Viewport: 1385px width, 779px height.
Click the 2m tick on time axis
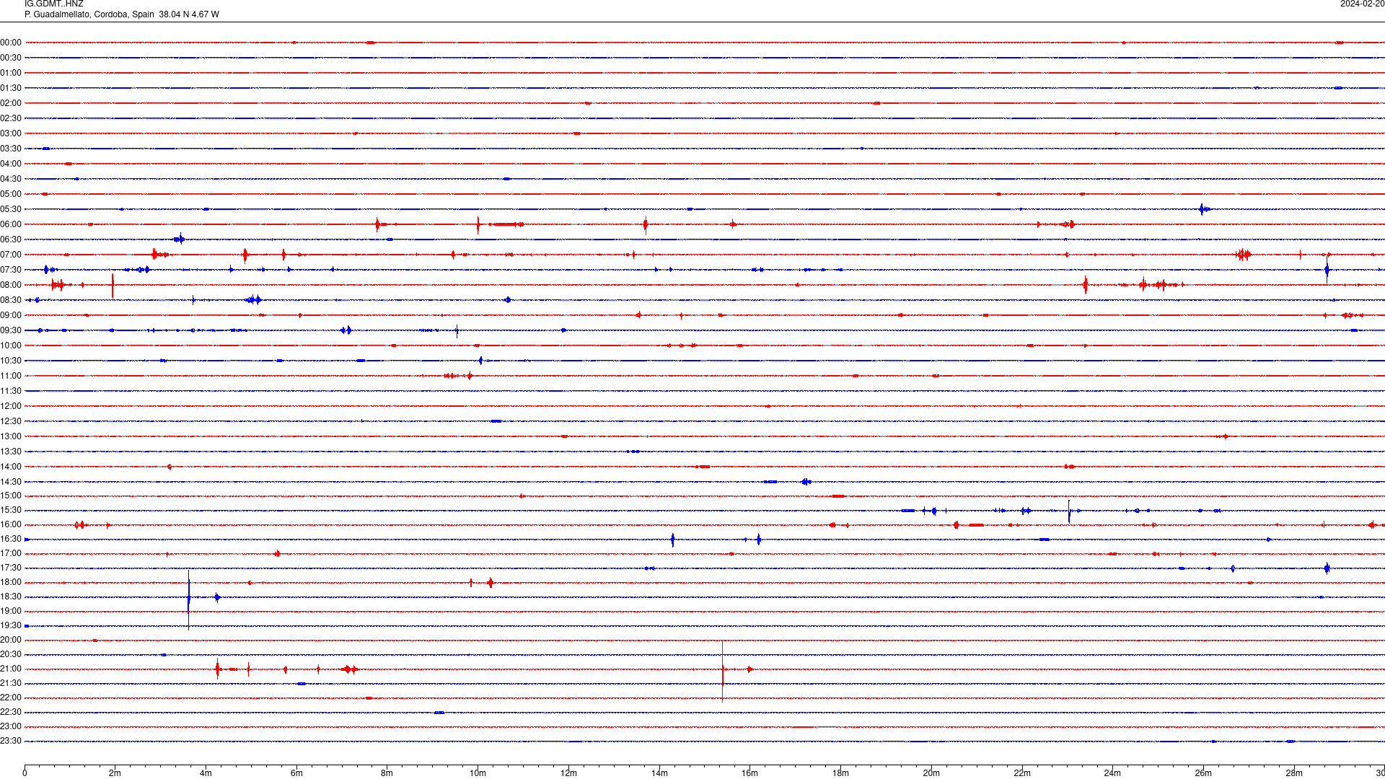tap(115, 773)
